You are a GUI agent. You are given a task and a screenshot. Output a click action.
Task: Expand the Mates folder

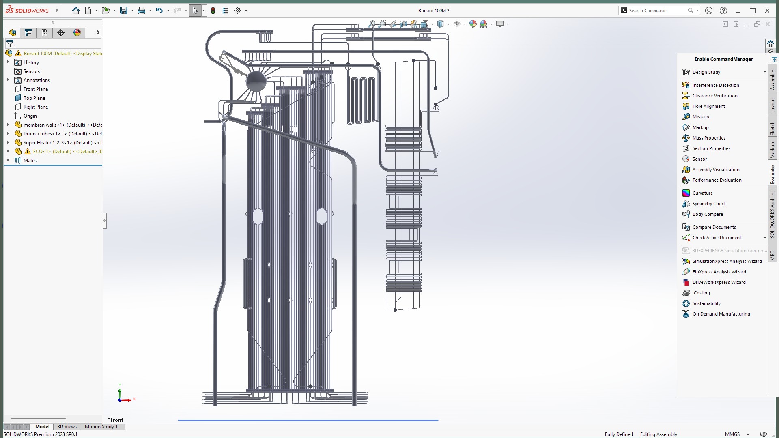point(8,161)
